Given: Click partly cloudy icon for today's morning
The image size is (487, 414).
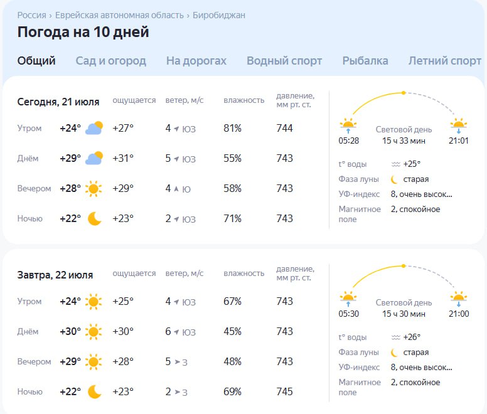Looking at the screenshot, I should [94, 128].
